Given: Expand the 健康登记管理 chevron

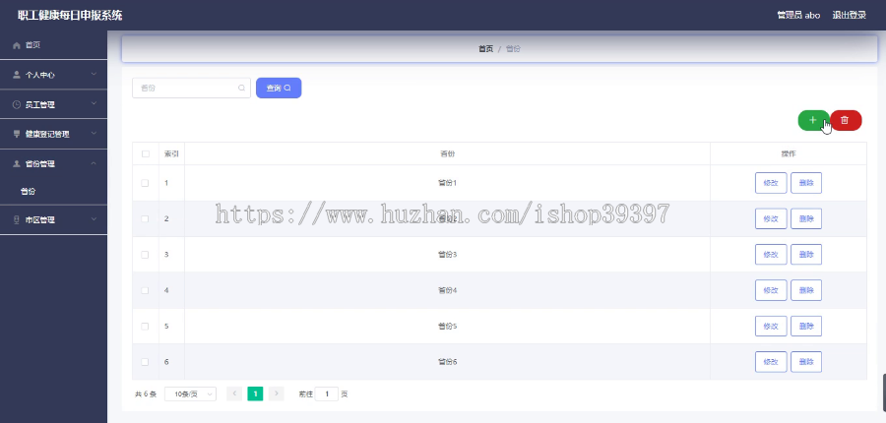Looking at the screenshot, I should (94, 133).
